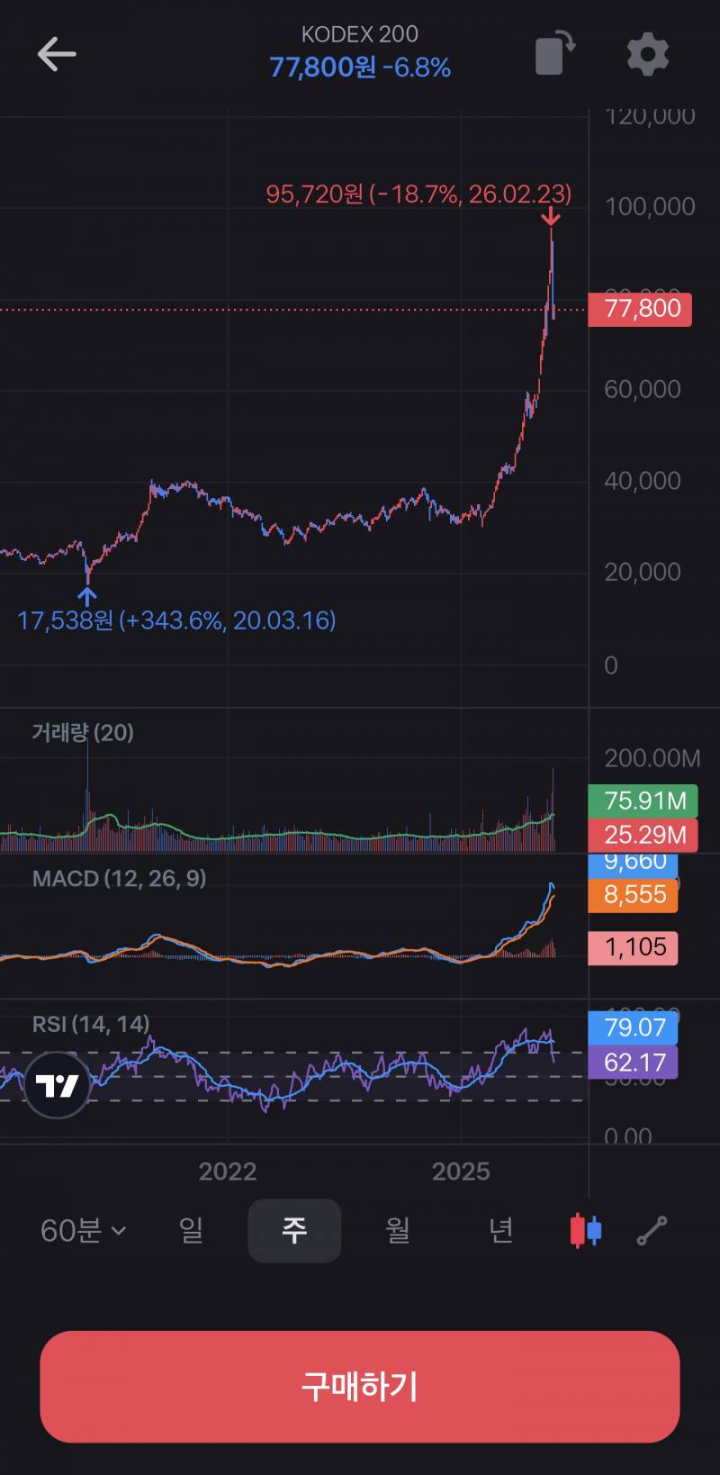720x1475 pixels.
Task: Tap the pink 1,105 MACD histogram tag
Action: (x=633, y=947)
